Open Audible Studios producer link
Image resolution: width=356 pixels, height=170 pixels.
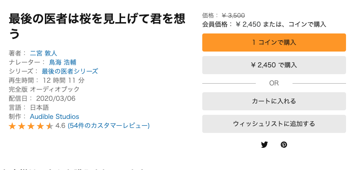[54, 117]
